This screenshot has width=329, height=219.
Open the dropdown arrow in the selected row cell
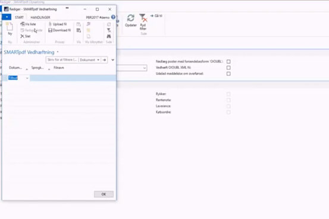pyautogui.click(x=27, y=78)
